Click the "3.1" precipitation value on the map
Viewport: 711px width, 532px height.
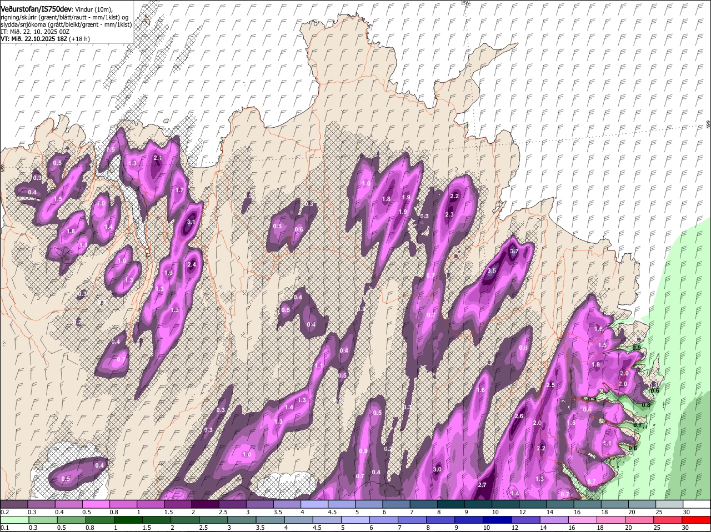pos(192,222)
